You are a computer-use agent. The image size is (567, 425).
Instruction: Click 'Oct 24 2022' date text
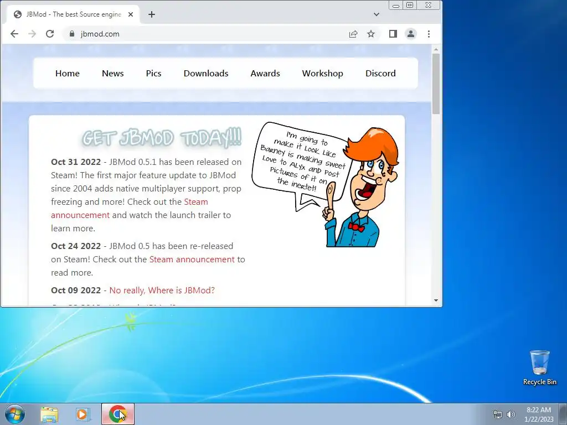pyautogui.click(x=76, y=246)
